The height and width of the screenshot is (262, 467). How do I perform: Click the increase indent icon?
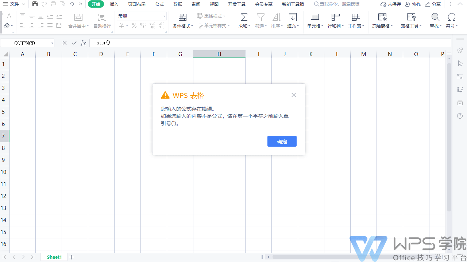click(x=59, y=16)
